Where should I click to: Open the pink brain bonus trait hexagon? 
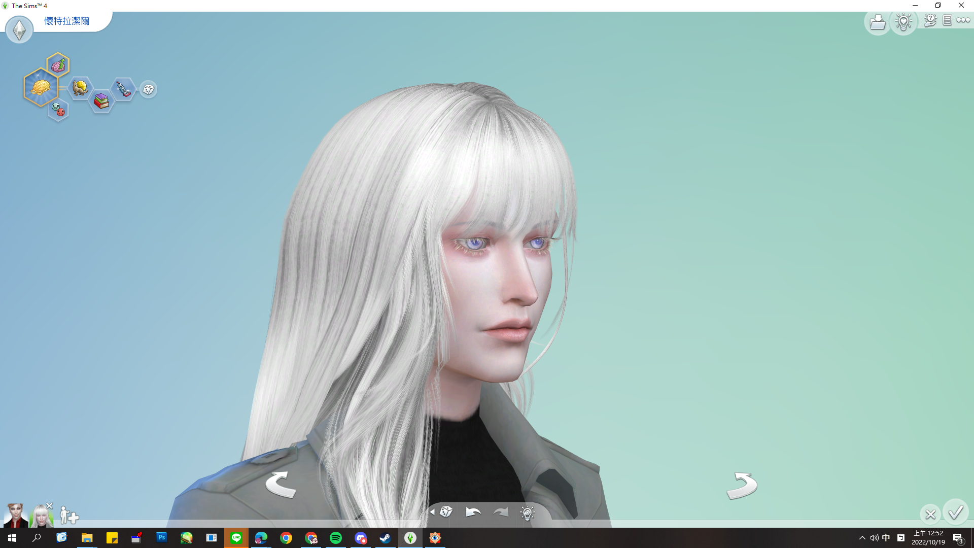tap(58, 65)
